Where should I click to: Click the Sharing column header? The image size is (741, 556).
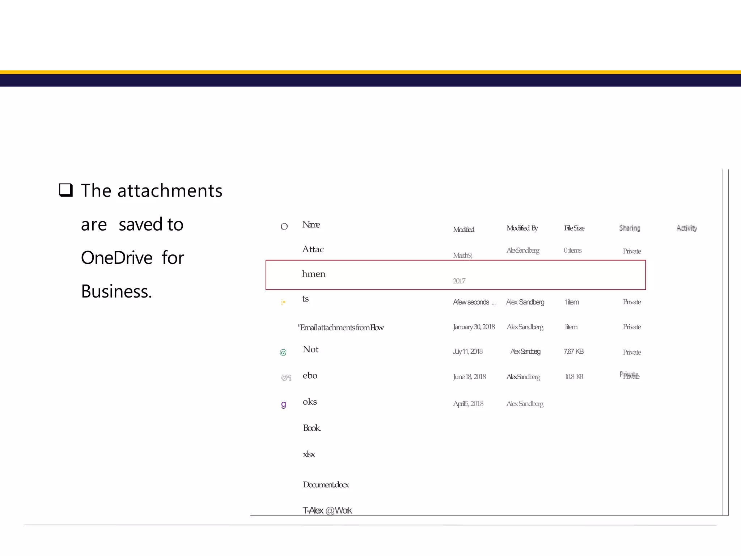pos(630,228)
